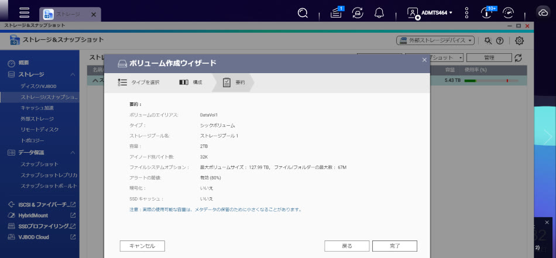Screen dimensions: 556x258
Task: Click the ストレージ database icon in sidebar
Action: 11,74
